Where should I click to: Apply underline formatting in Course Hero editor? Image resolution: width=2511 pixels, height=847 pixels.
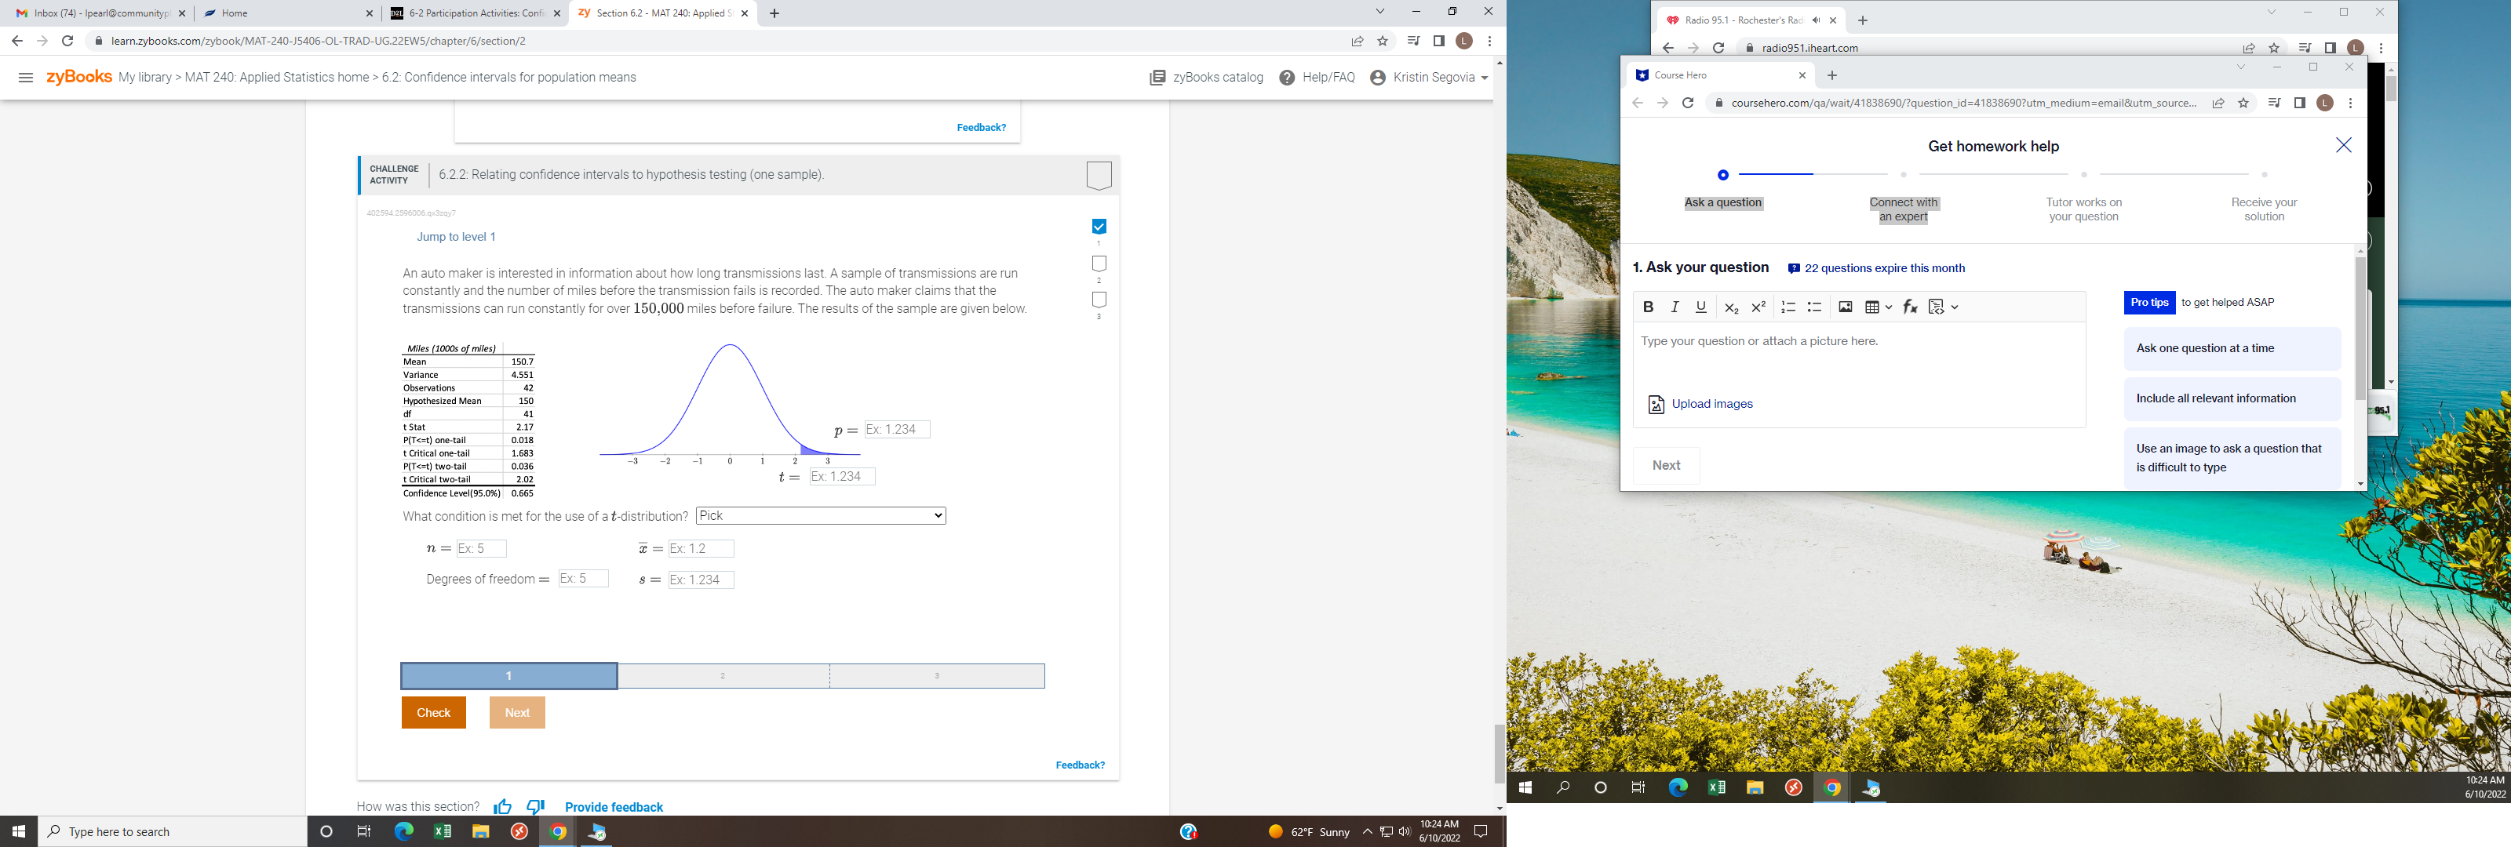click(x=1700, y=306)
